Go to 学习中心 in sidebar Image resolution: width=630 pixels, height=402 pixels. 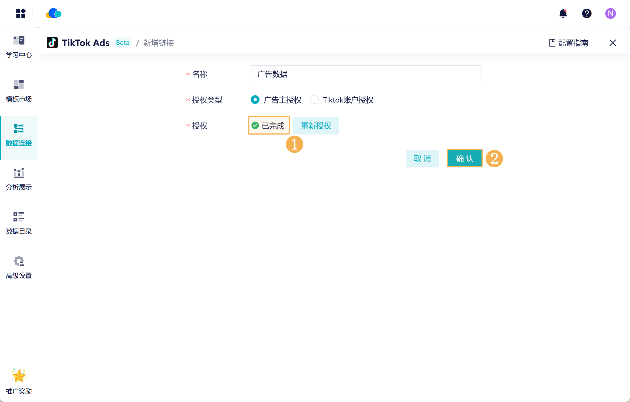(x=19, y=47)
